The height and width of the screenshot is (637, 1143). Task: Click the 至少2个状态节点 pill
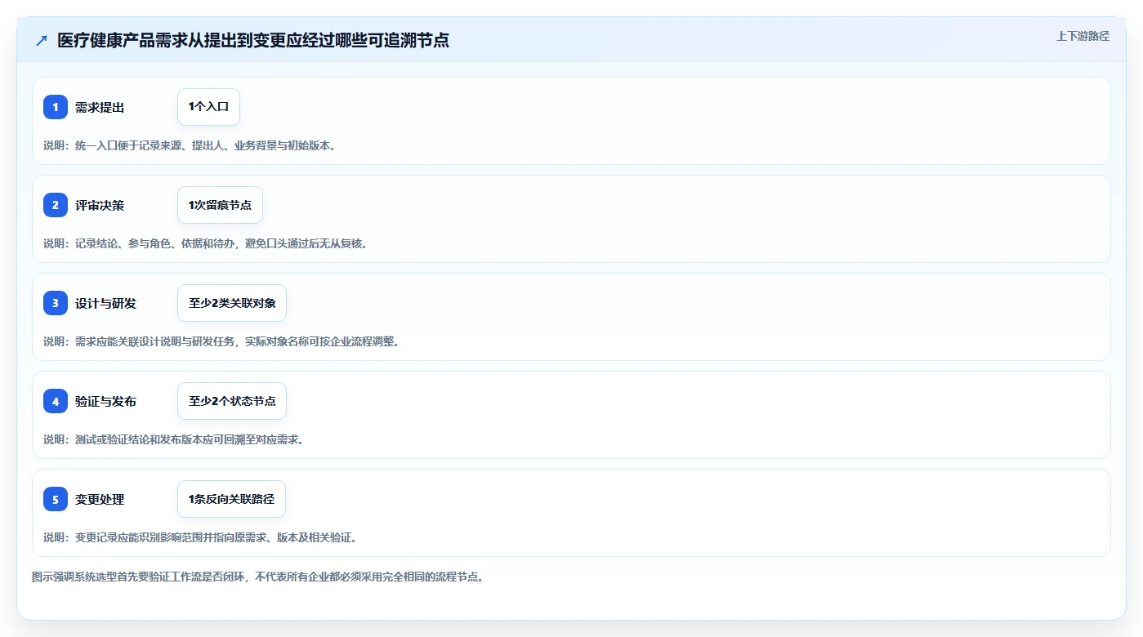[x=232, y=401]
